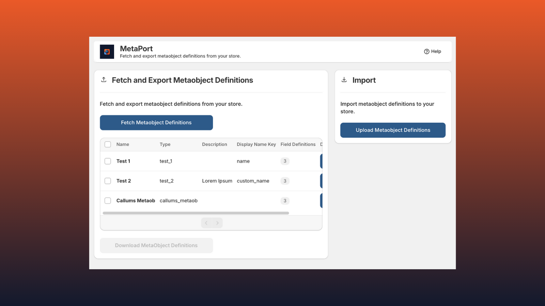The width and height of the screenshot is (545, 306).
Task: Click the field count badge for Test 1
Action: (x=285, y=161)
